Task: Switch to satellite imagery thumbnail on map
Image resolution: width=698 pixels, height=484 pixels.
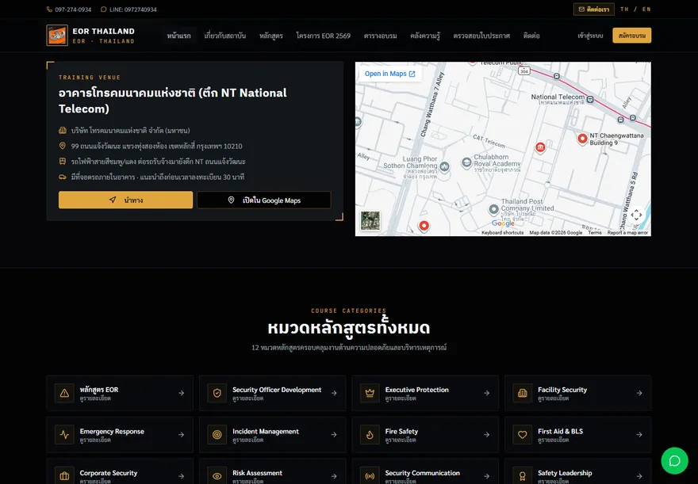Action: coord(370,221)
